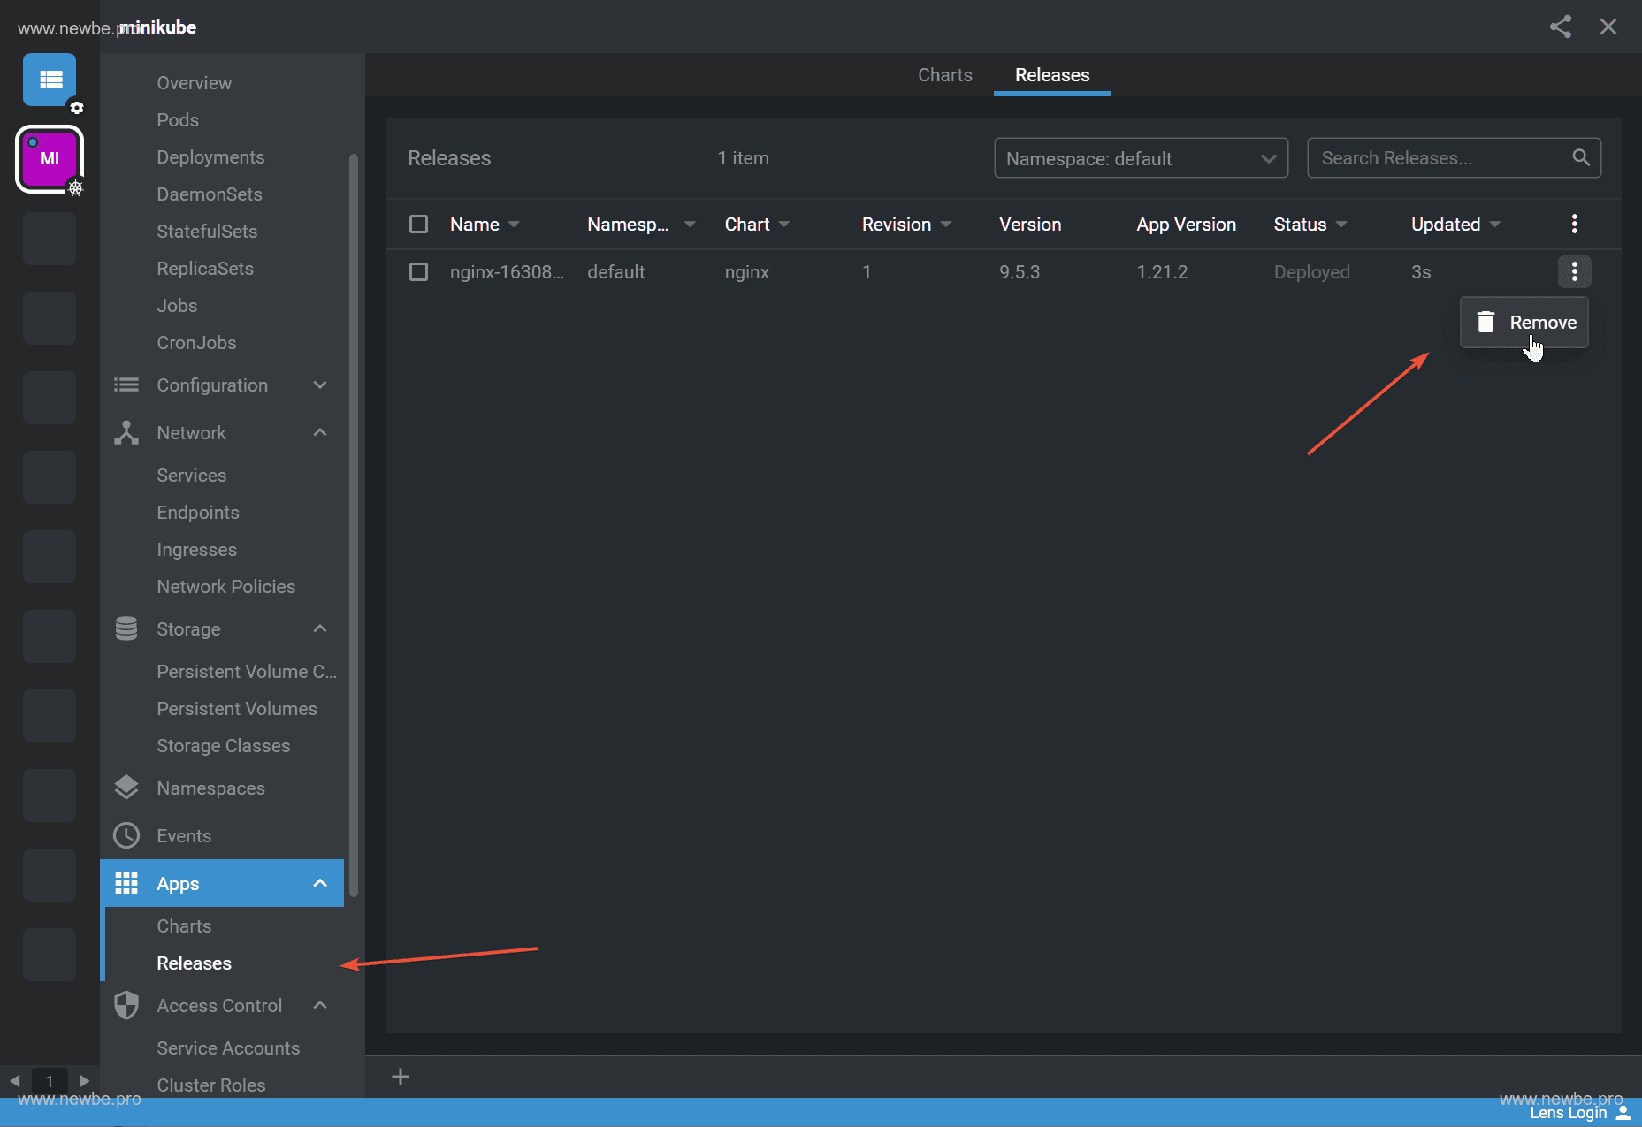Click the search magnifier icon in Releases

[x=1581, y=157]
